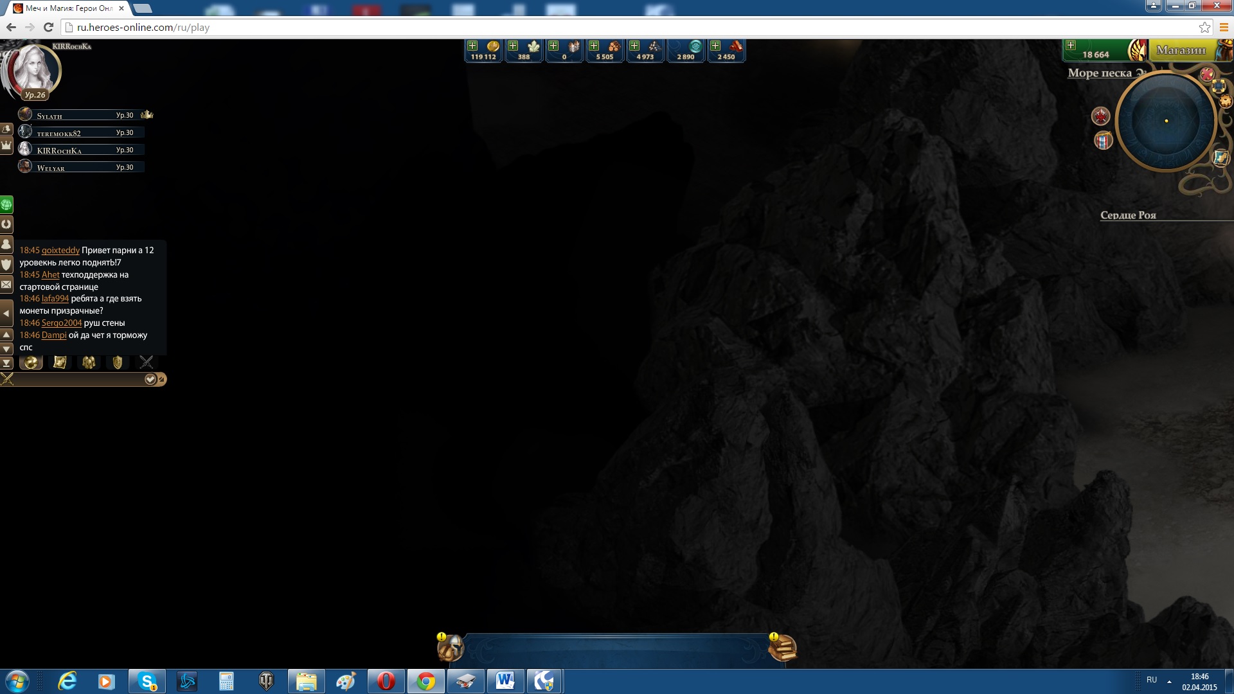Image resolution: width=1234 pixels, height=694 pixels.
Task: Add the red metal resource plus above 2 450
Action: click(x=715, y=46)
